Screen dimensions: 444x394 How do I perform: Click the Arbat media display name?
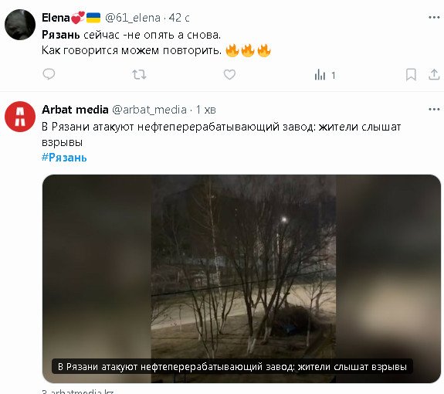click(75, 110)
